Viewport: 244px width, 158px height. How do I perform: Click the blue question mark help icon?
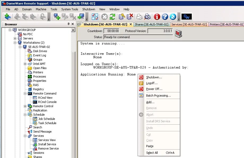[x=165, y=17]
